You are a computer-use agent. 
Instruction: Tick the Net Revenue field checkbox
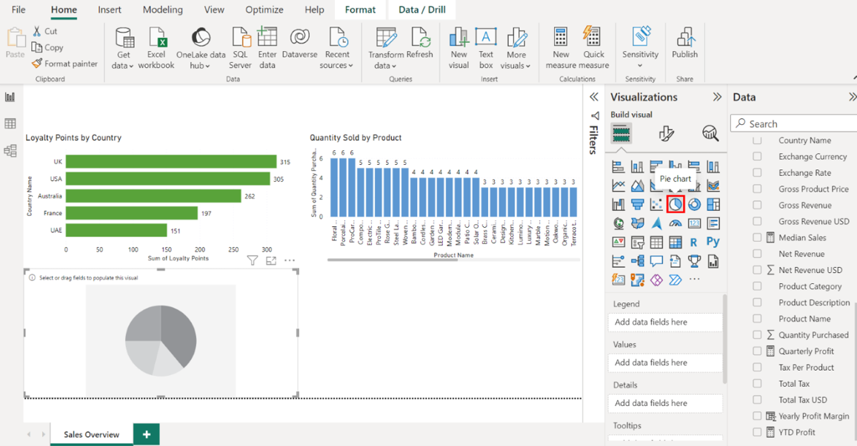[x=757, y=254]
